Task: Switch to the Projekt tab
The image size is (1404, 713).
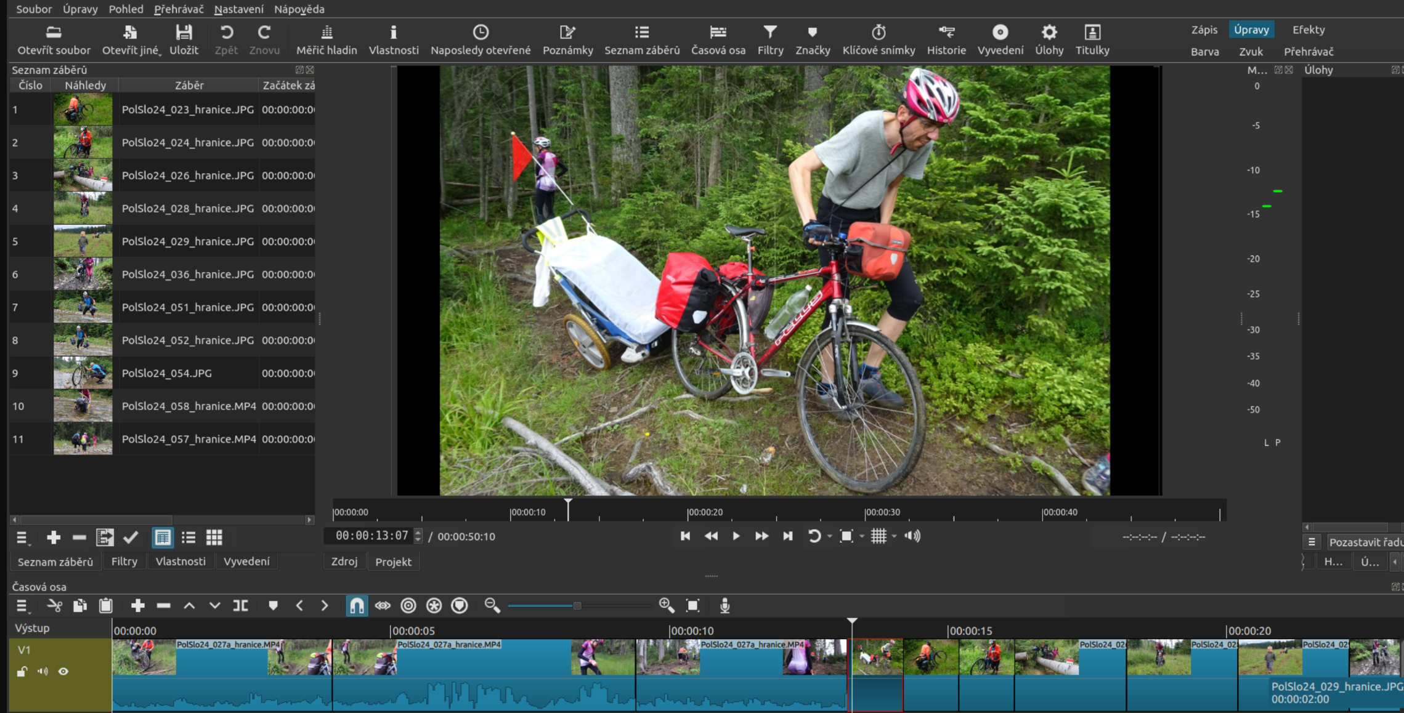Action: pyautogui.click(x=393, y=562)
